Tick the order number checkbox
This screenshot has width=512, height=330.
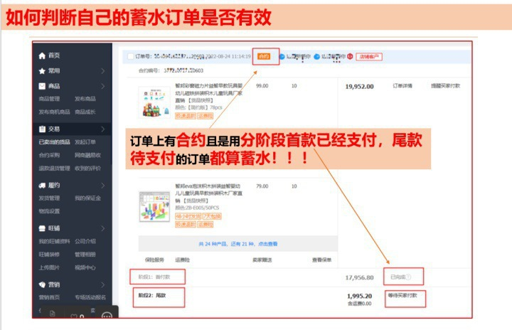(x=129, y=56)
